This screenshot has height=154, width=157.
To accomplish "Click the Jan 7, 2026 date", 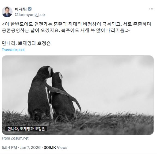I will click(30, 147).
